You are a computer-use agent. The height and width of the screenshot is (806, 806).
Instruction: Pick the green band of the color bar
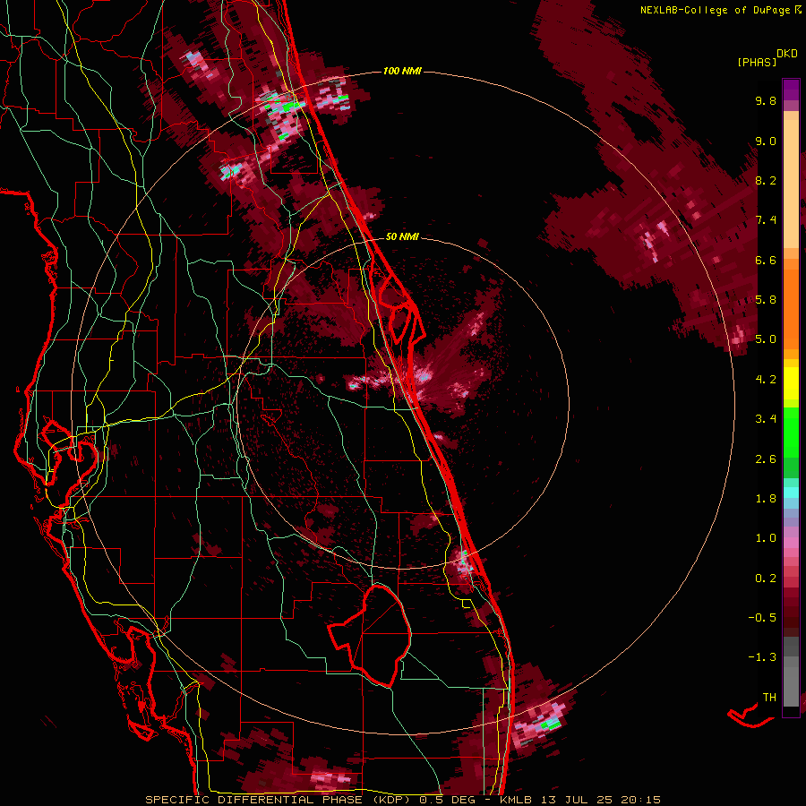791,433
